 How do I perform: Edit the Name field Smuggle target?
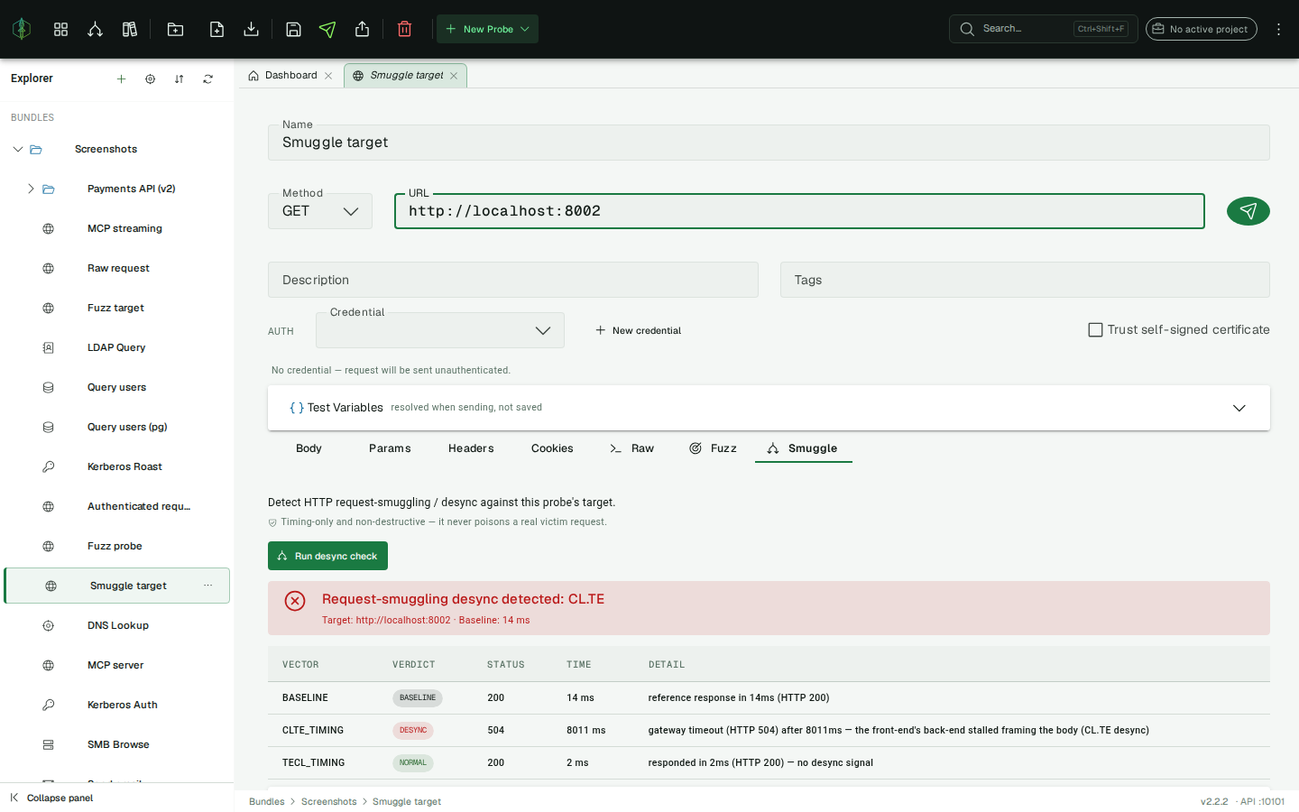pos(769,143)
